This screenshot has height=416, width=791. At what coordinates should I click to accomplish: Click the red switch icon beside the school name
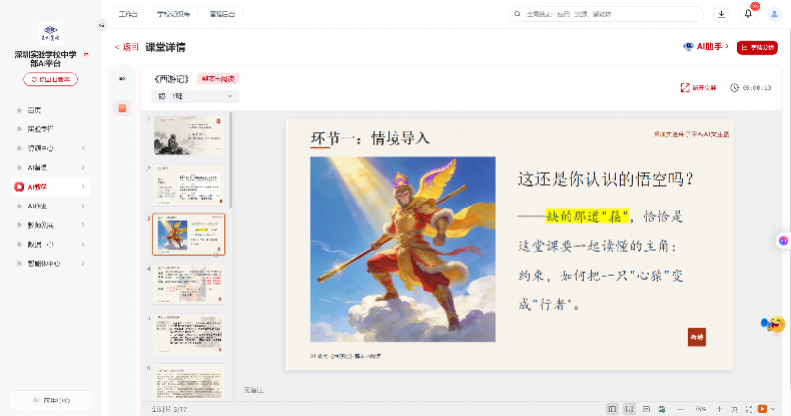[x=86, y=55]
